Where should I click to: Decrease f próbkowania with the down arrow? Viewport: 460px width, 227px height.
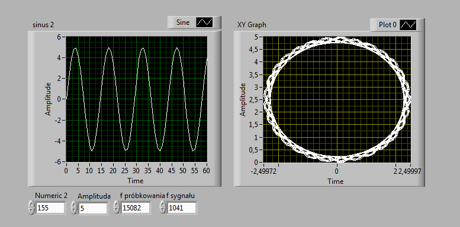[117, 211]
